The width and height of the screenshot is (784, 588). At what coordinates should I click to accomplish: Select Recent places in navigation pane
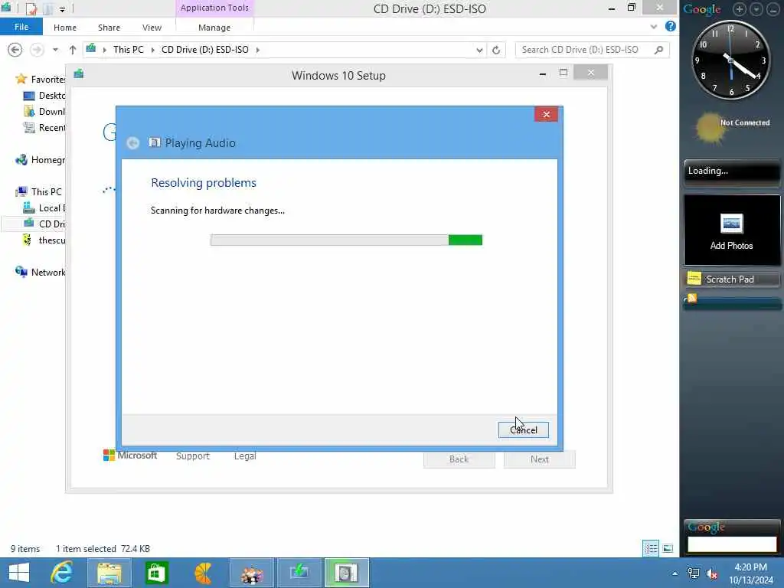pyautogui.click(x=44, y=128)
